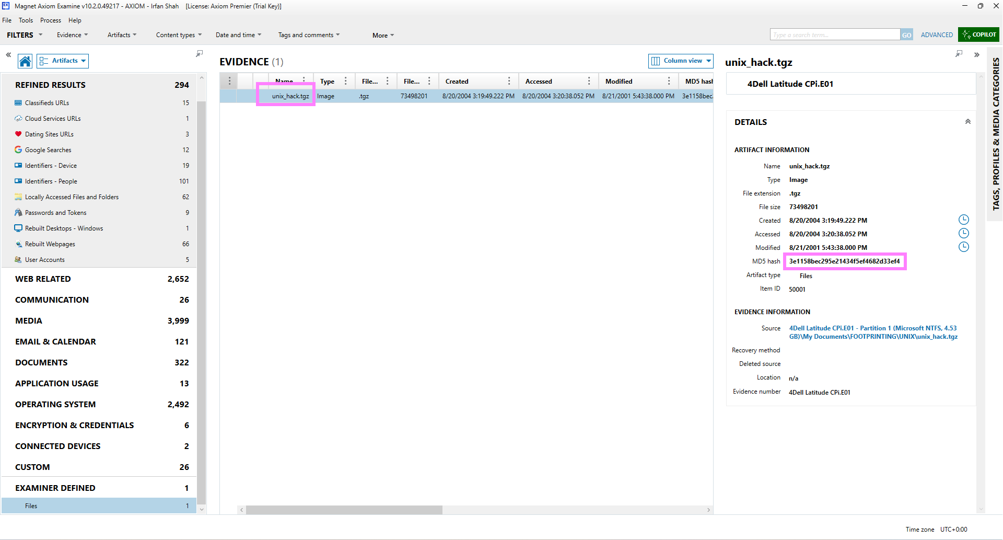This screenshot has height=540, width=1003.
Task: Select the COMMUNICATION category
Action: 99,300
